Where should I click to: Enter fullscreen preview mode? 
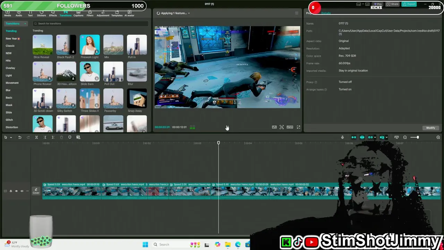(x=298, y=127)
